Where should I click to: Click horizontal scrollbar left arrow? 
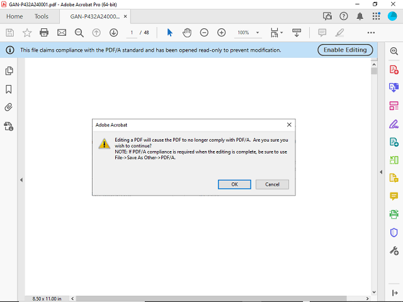coord(72,298)
